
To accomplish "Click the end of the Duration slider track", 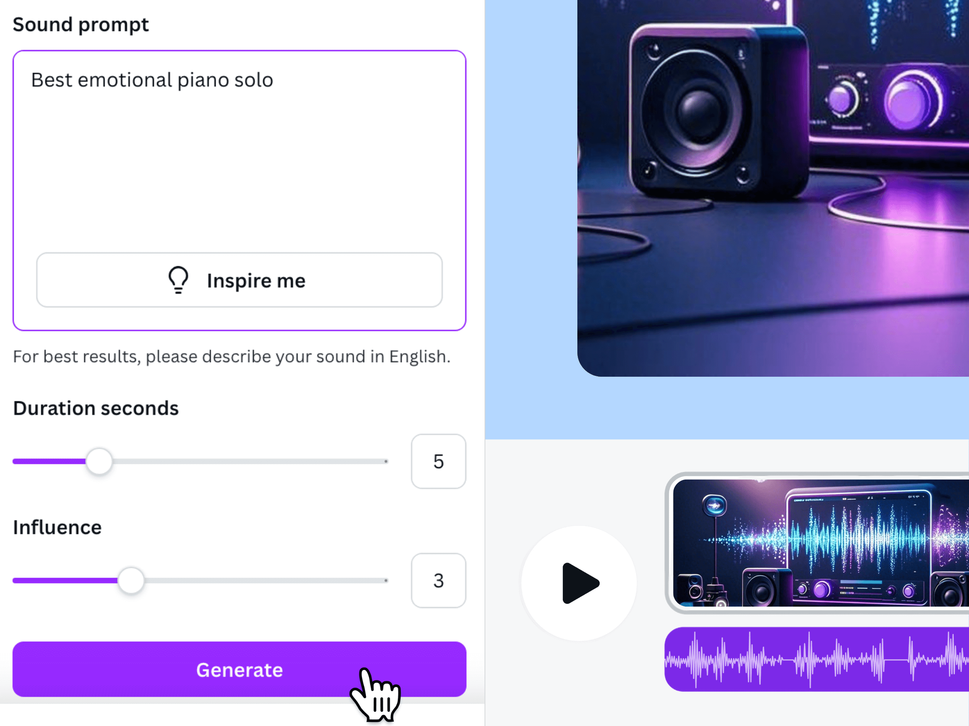I will click(386, 461).
